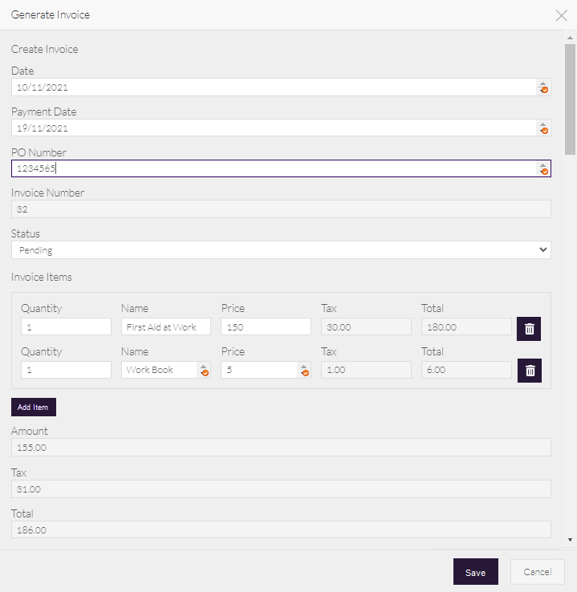Edit quantity of the Work Book item

[66, 370]
